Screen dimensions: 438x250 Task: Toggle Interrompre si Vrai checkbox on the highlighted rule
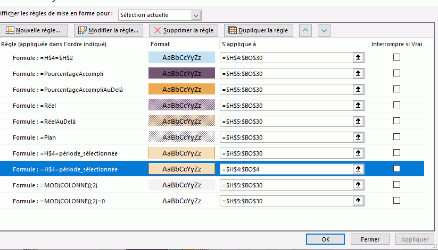point(396,169)
